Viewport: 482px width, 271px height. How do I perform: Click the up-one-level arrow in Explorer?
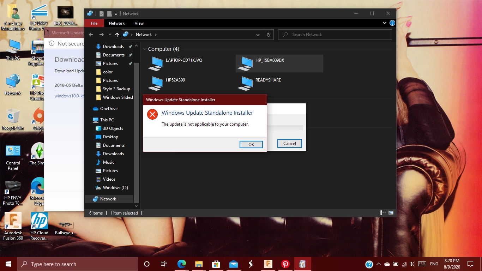click(x=117, y=35)
